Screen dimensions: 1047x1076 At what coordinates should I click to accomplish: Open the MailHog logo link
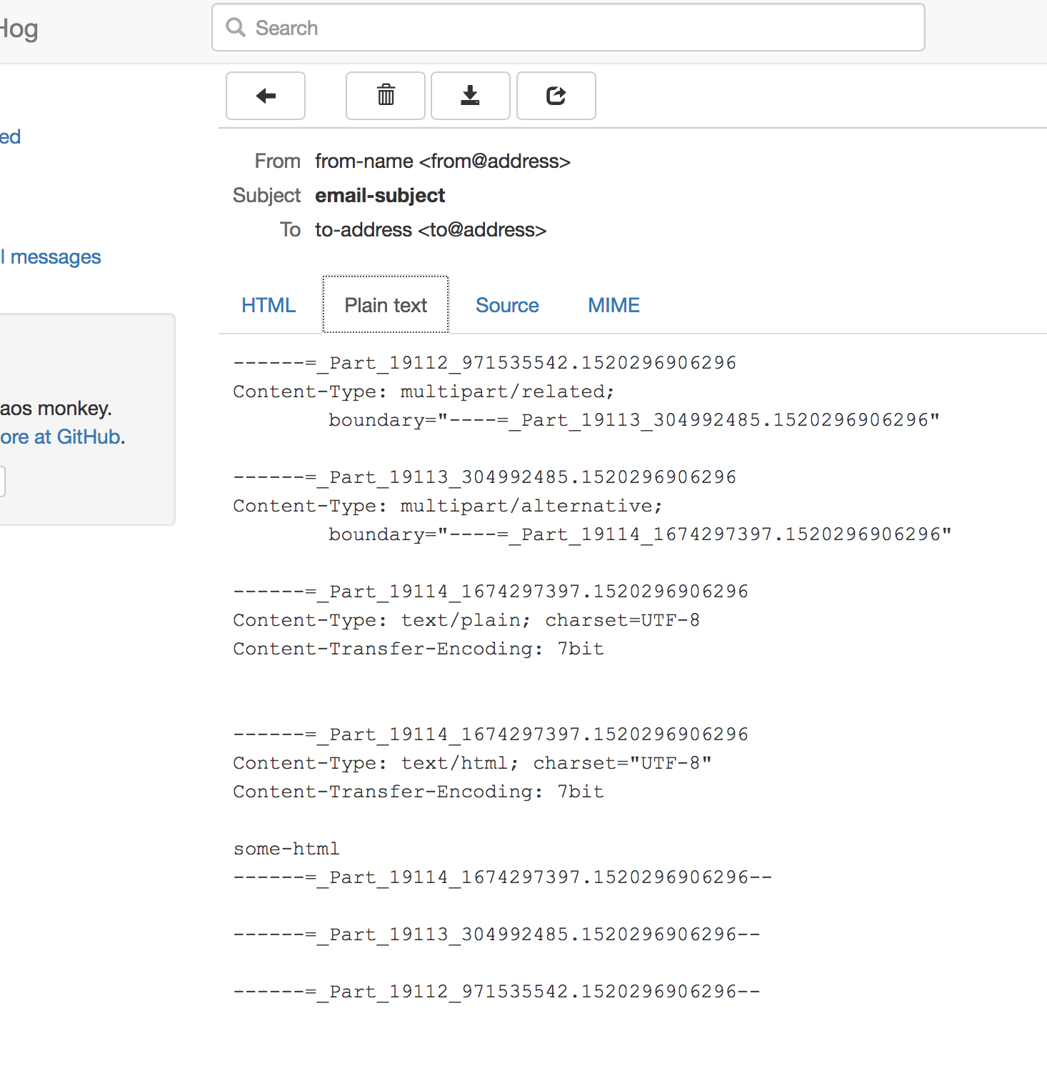click(19, 29)
